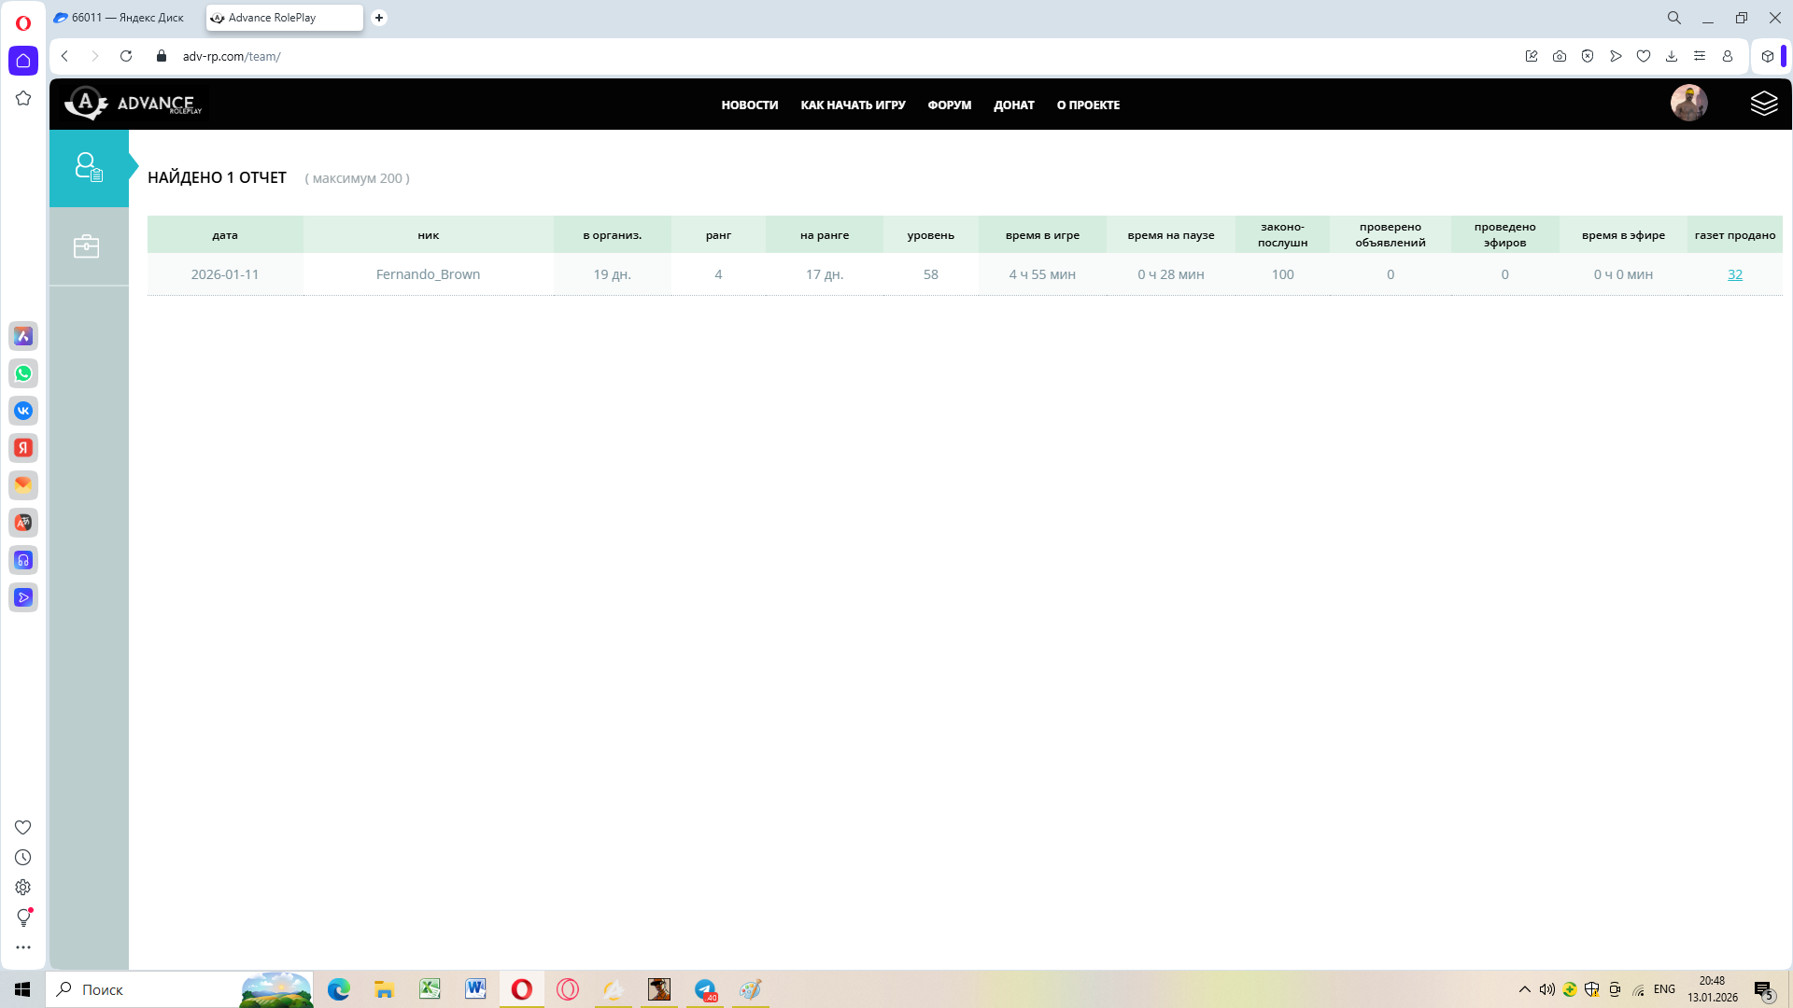Click the user avatar thumbnail
1793x1008 pixels.
[x=1688, y=103]
